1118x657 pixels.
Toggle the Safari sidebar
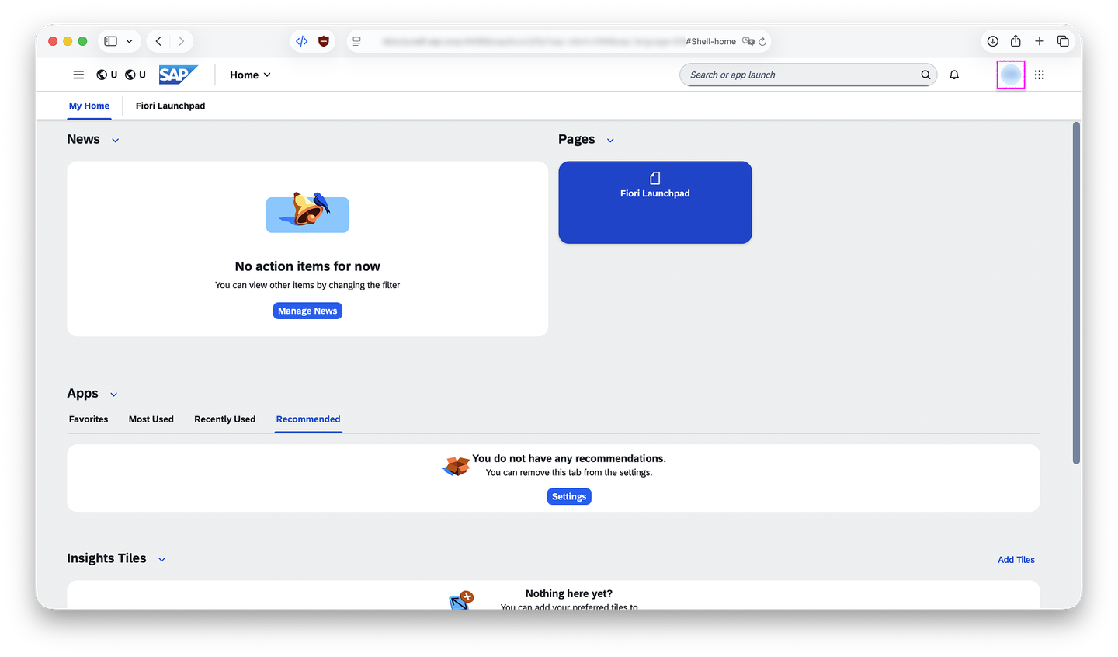[x=111, y=41]
